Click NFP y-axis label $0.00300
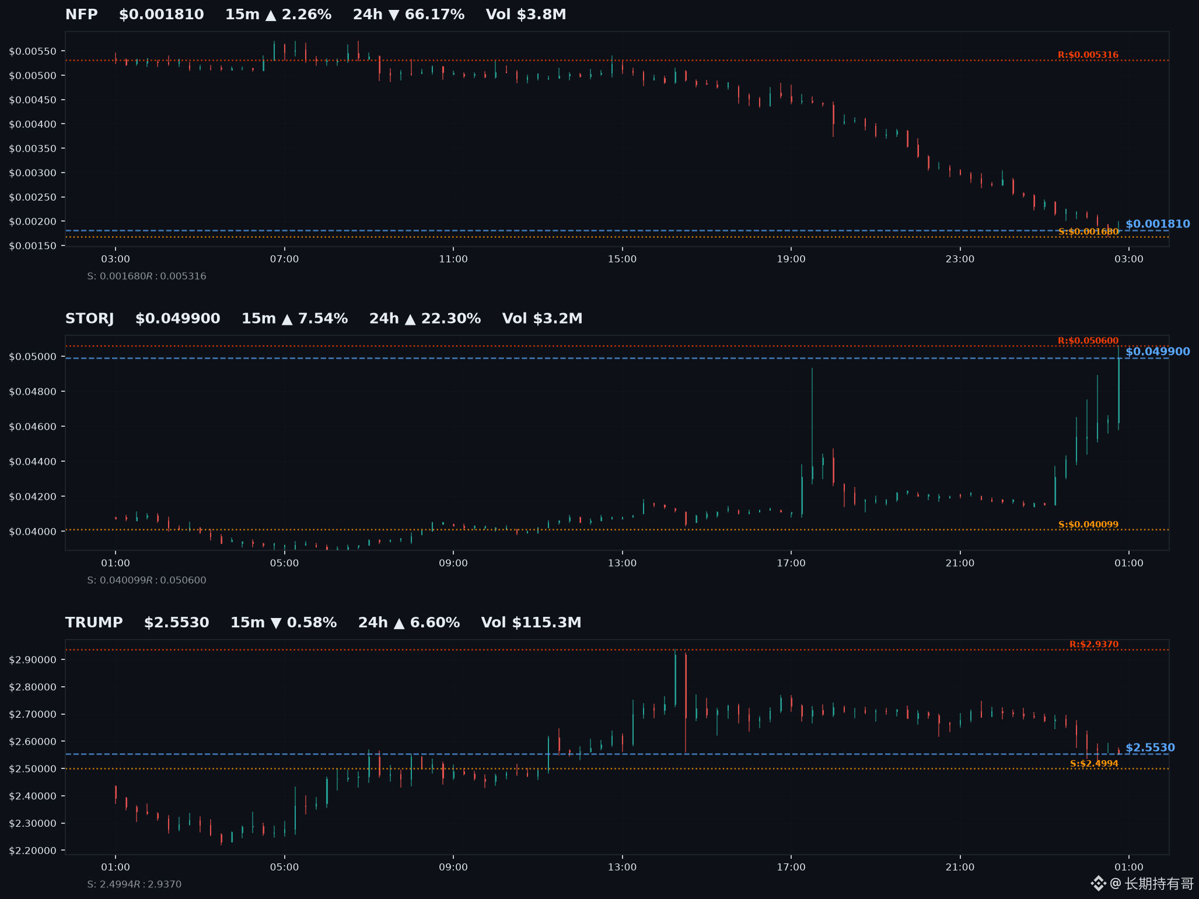The image size is (1199, 899). tap(33, 173)
